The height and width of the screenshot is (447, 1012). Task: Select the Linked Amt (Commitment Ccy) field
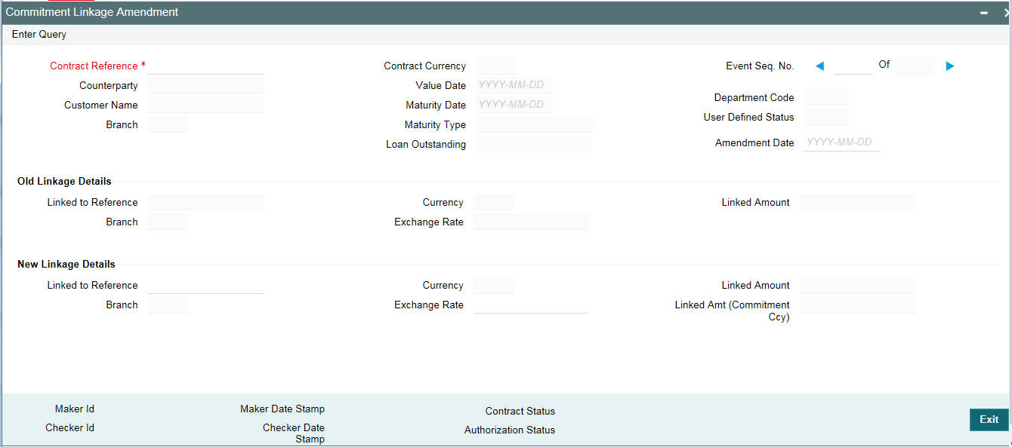click(856, 305)
